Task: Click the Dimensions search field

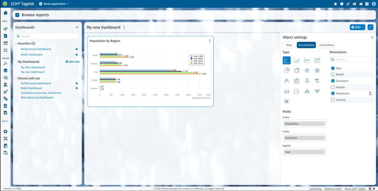Action: pyautogui.click(x=351, y=59)
